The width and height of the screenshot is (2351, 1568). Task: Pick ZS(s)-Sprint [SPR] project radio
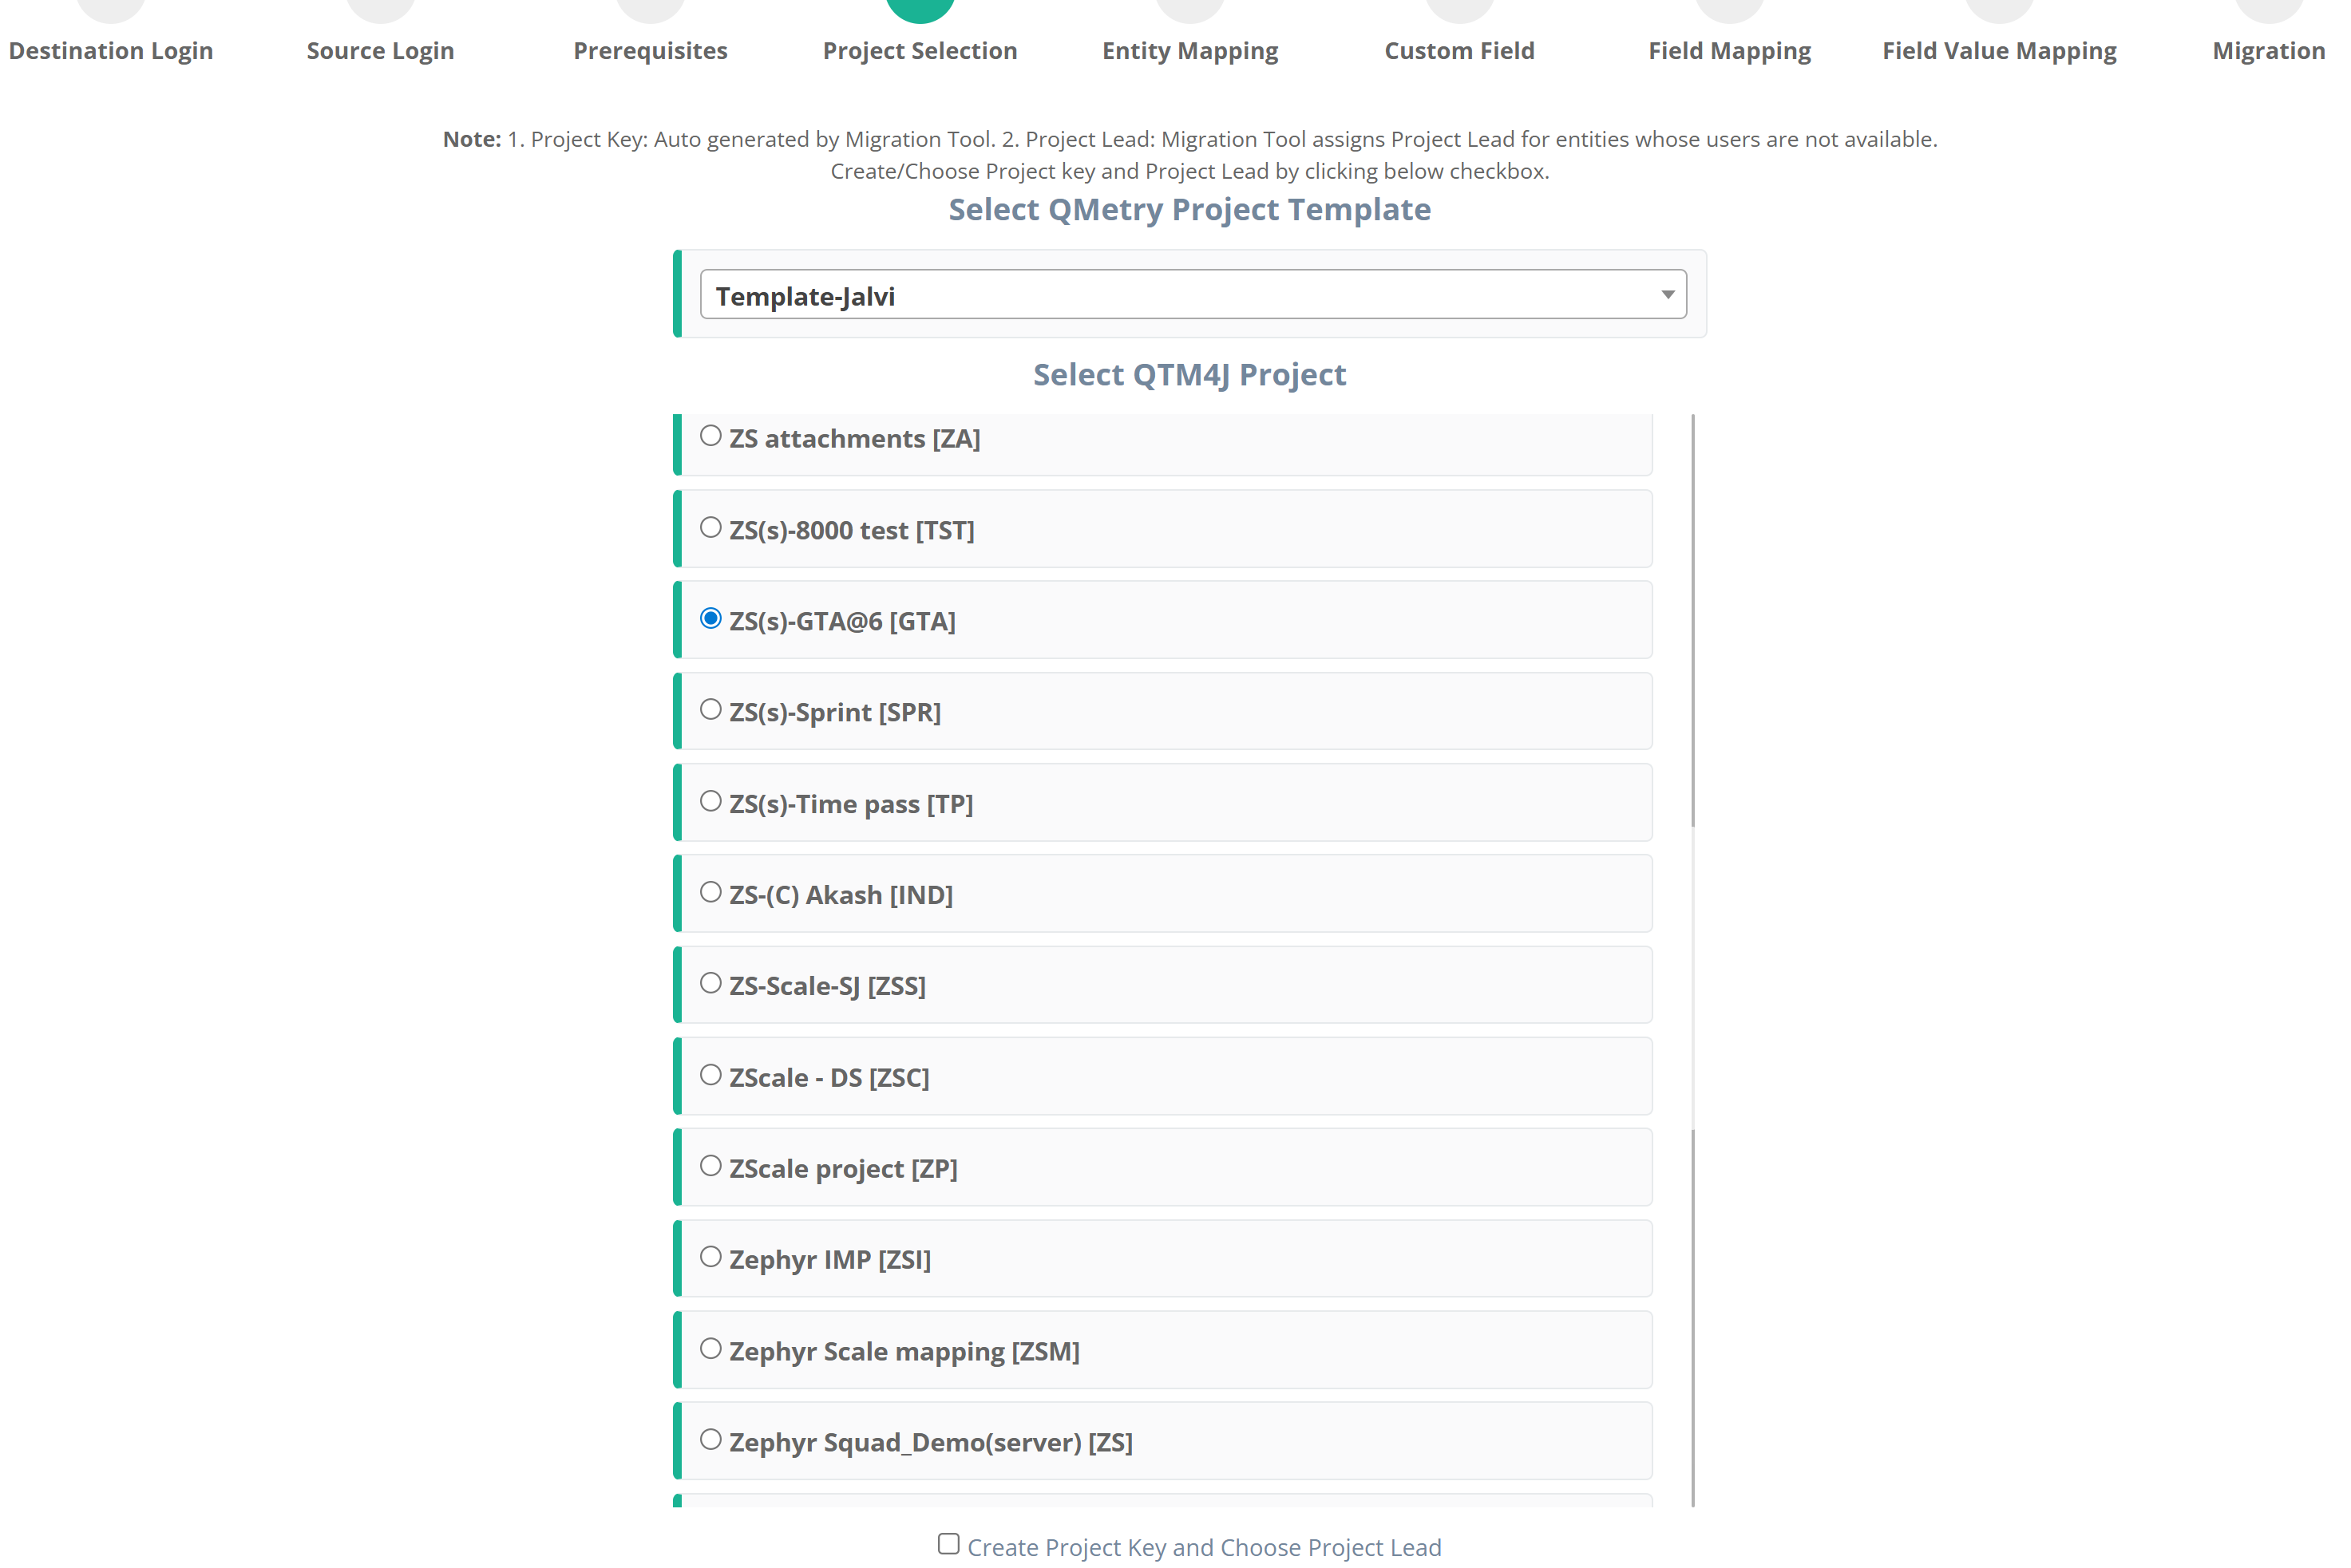pyautogui.click(x=710, y=709)
